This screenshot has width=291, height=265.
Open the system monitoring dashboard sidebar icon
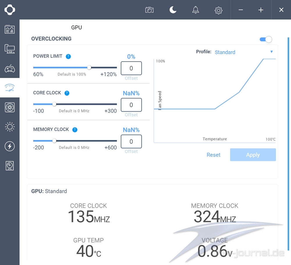coord(10,29)
